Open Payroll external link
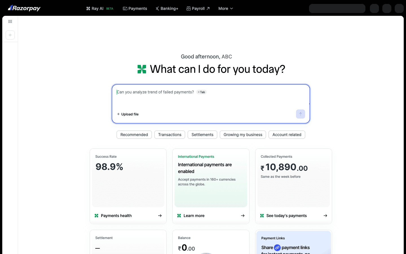 (198, 8)
